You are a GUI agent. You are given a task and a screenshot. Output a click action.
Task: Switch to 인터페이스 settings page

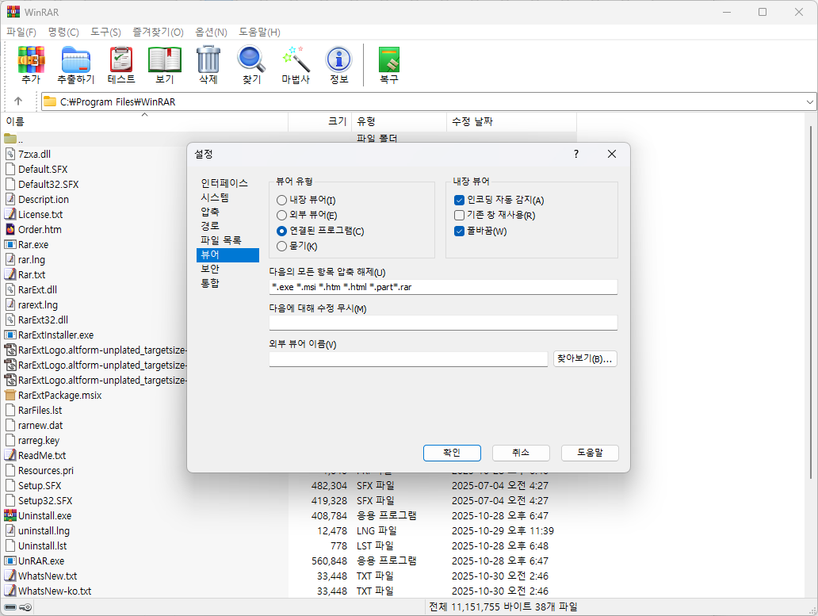(x=224, y=183)
